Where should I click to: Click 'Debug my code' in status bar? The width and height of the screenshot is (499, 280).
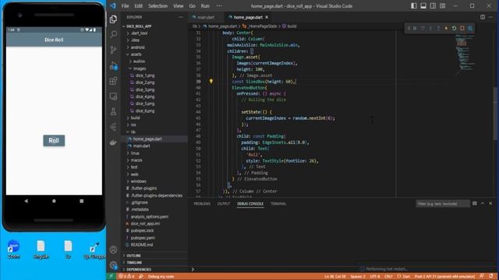(x=161, y=277)
